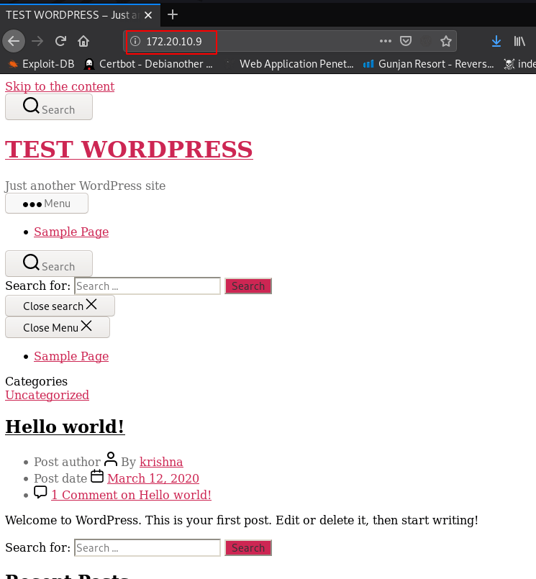Screen dimensions: 536x579
Task: Open the TEST WORDPRESS site title link
Action: pyautogui.click(x=129, y=150)
